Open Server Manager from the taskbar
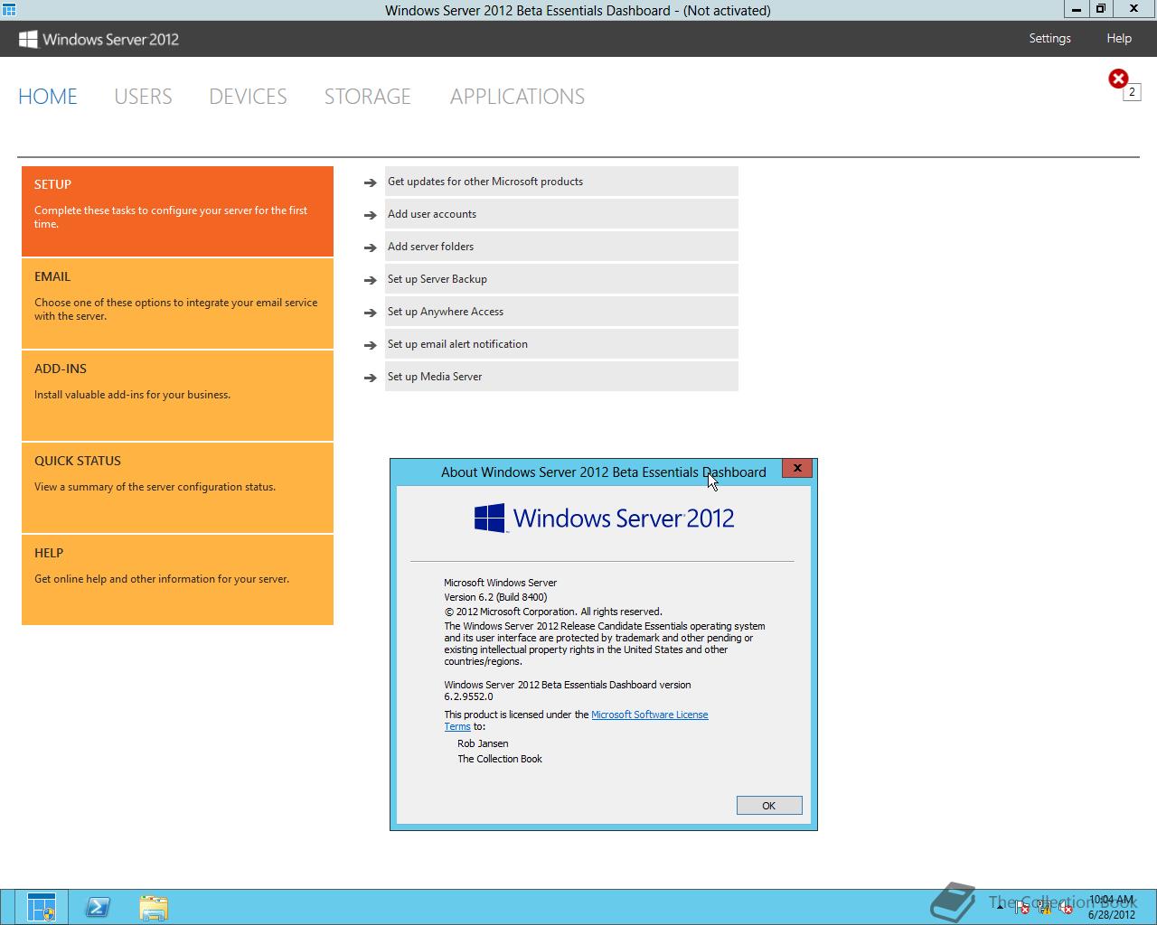 point(42,908)
